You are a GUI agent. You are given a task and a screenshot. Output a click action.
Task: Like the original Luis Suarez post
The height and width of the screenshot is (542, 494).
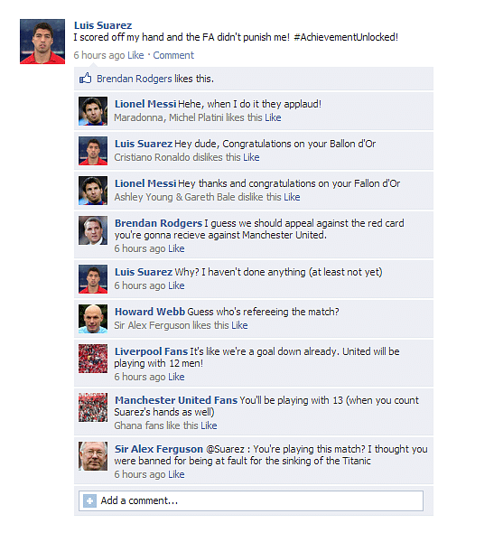[x=135, y=55]
